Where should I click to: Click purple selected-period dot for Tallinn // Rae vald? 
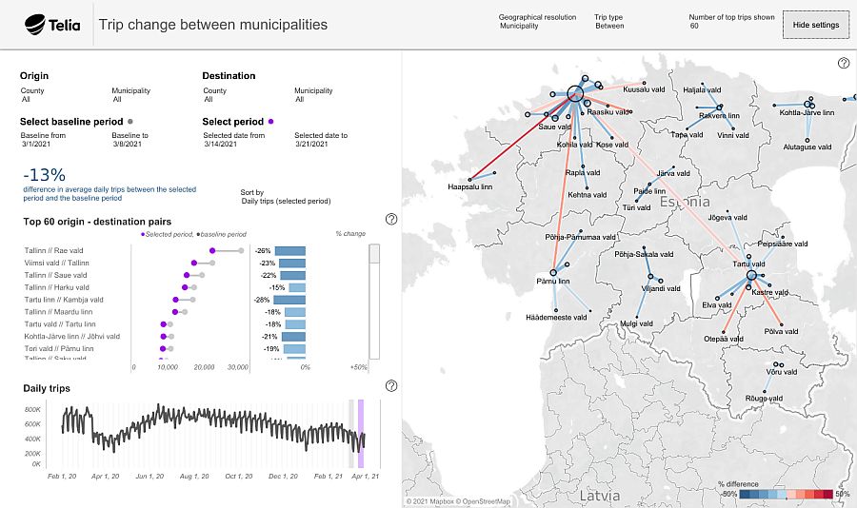(x=212, y=251)
